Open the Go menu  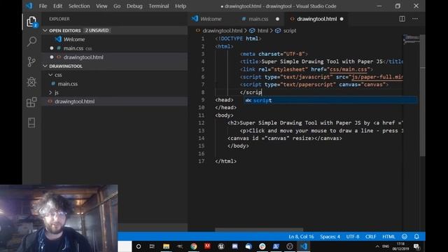tap(117, 6)
